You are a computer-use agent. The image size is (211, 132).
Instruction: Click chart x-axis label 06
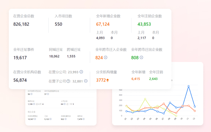point(156,119)
